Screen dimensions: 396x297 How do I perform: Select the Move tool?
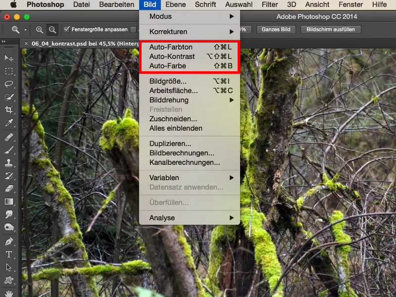click(x=9, y=58)
